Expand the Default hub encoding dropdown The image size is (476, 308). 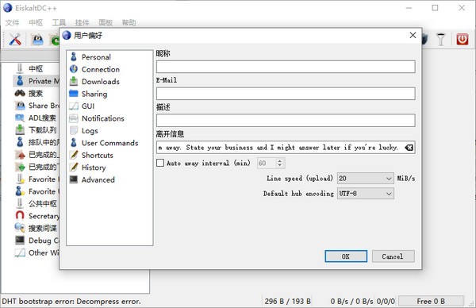click(x=366, y=194)
